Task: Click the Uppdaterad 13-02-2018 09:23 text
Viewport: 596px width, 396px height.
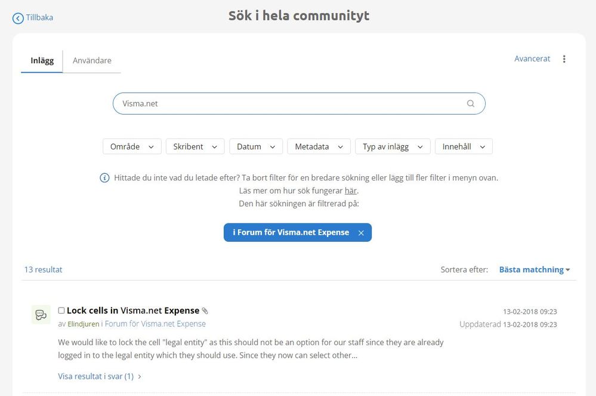Action: (x=508, y=324)
